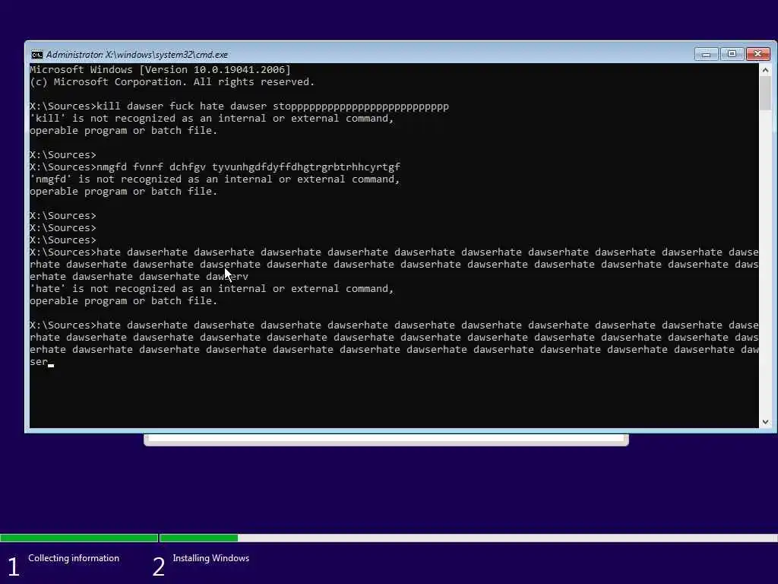Click "(c) Microsoft Corporation. All rights reserved." line
Image resolution: width=778 pixels, height=584 pixels.
[172, 82]
